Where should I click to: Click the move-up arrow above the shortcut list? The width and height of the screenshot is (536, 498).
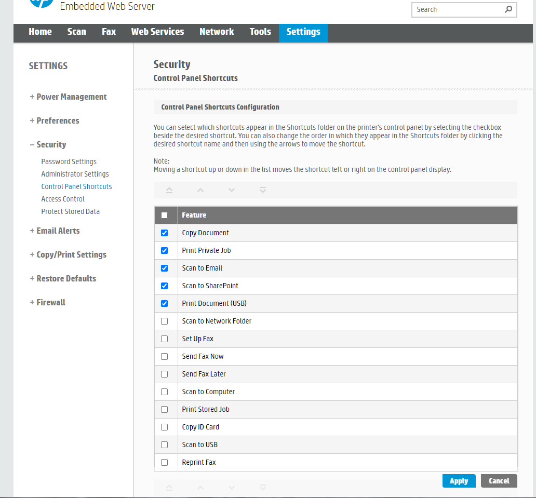[x=200, y=190]
